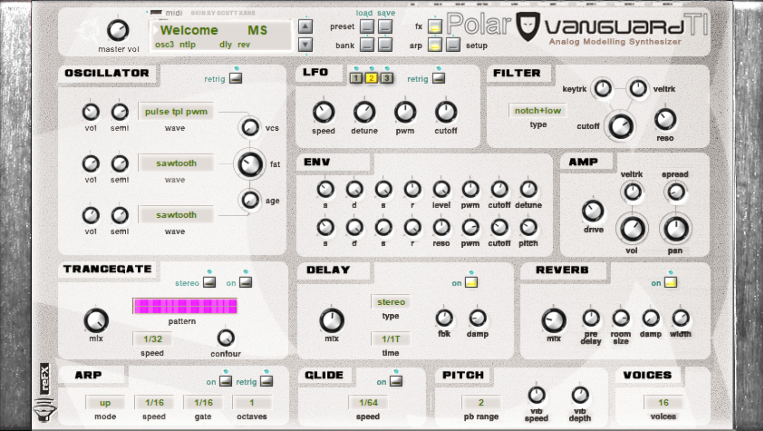Click the filter reso knob
Screen dimensions: 763x431
coord(665,120)
